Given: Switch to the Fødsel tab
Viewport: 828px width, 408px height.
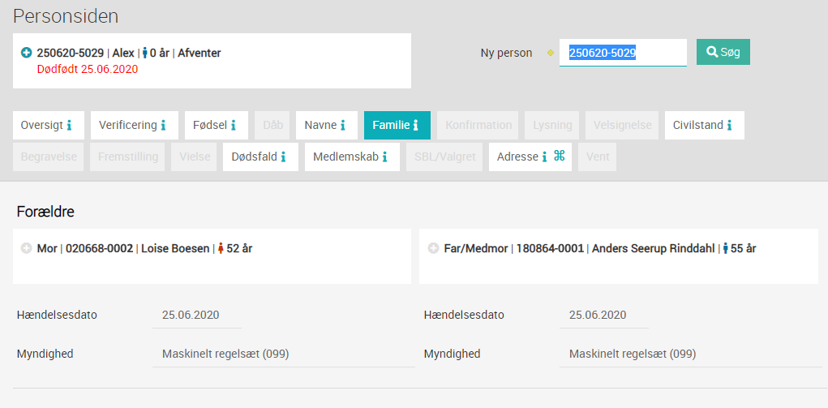Looking at the screenshot, I should (216, 125).
